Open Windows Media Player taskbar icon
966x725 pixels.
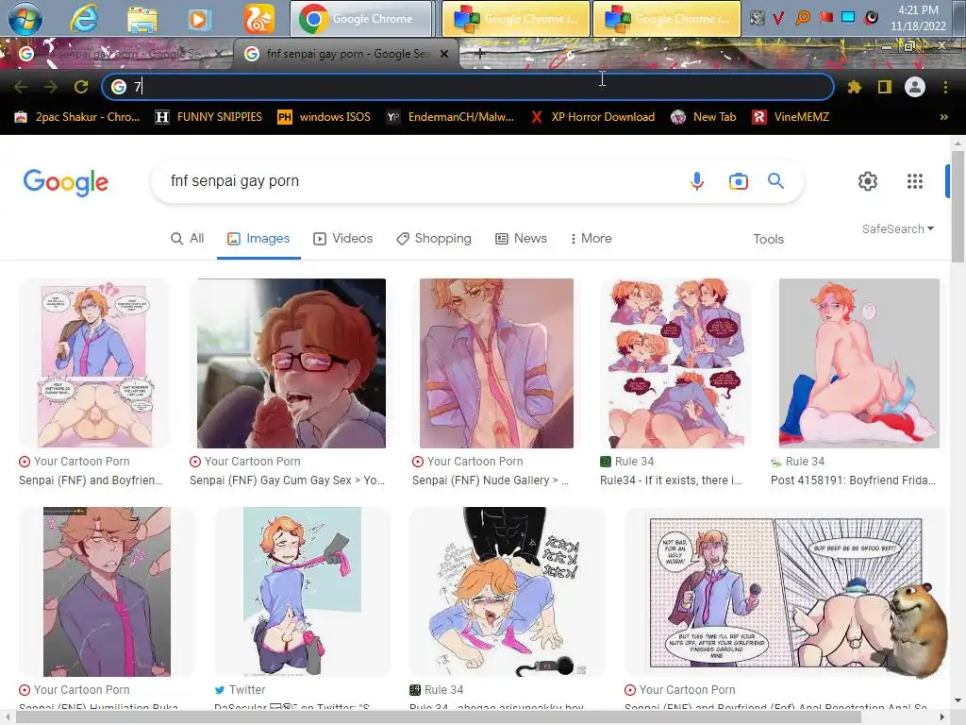(x=198, y=19)
